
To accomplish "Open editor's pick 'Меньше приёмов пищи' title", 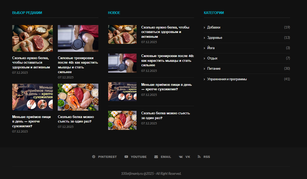I will [31, 121].
